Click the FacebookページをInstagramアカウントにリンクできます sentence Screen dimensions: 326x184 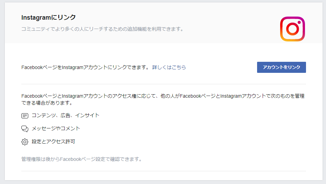point(85,67)
